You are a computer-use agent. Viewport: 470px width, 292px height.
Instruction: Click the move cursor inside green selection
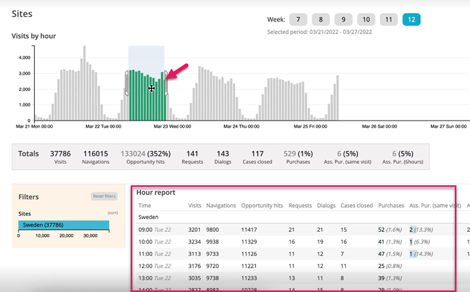coord(151,88)
